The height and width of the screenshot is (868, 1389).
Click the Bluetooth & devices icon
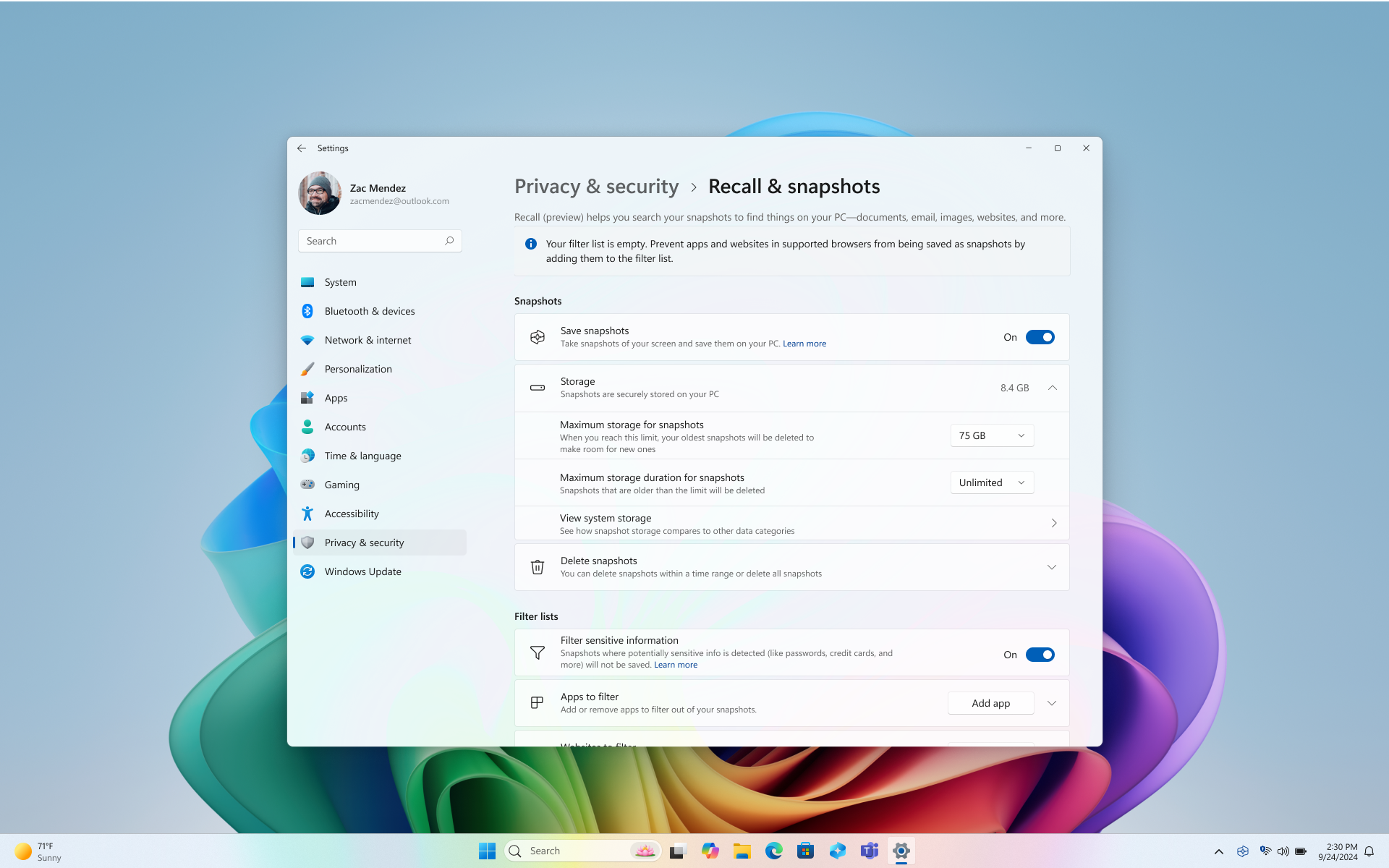(x=308, y=311)
